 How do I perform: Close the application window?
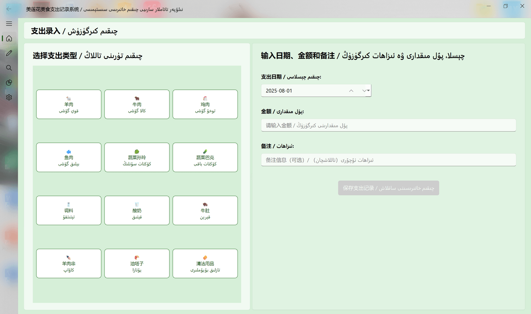coord(522,6)
